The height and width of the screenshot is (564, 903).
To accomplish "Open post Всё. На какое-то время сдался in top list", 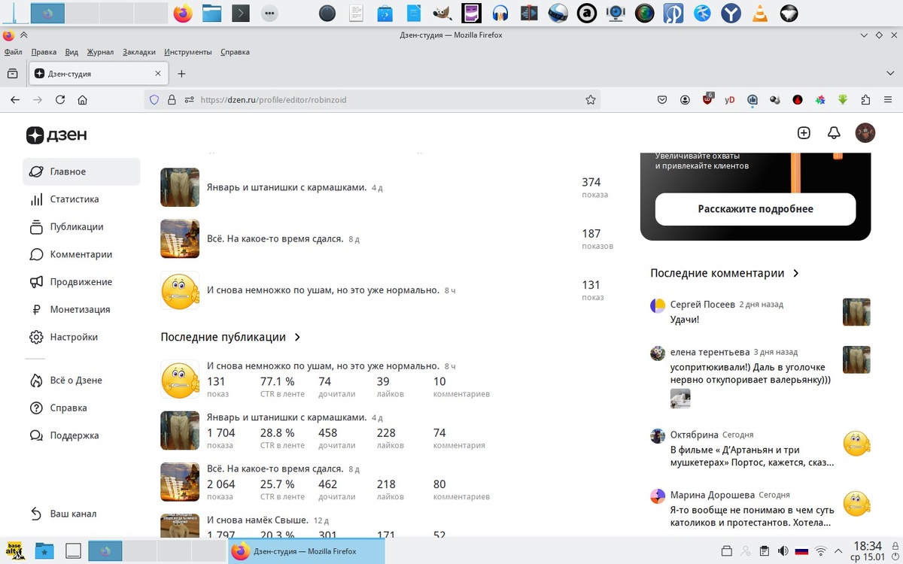I will pos(275,238).
